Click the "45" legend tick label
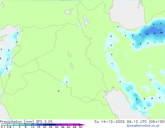Viewport: 165px width, 128px height. coord(74,127)
